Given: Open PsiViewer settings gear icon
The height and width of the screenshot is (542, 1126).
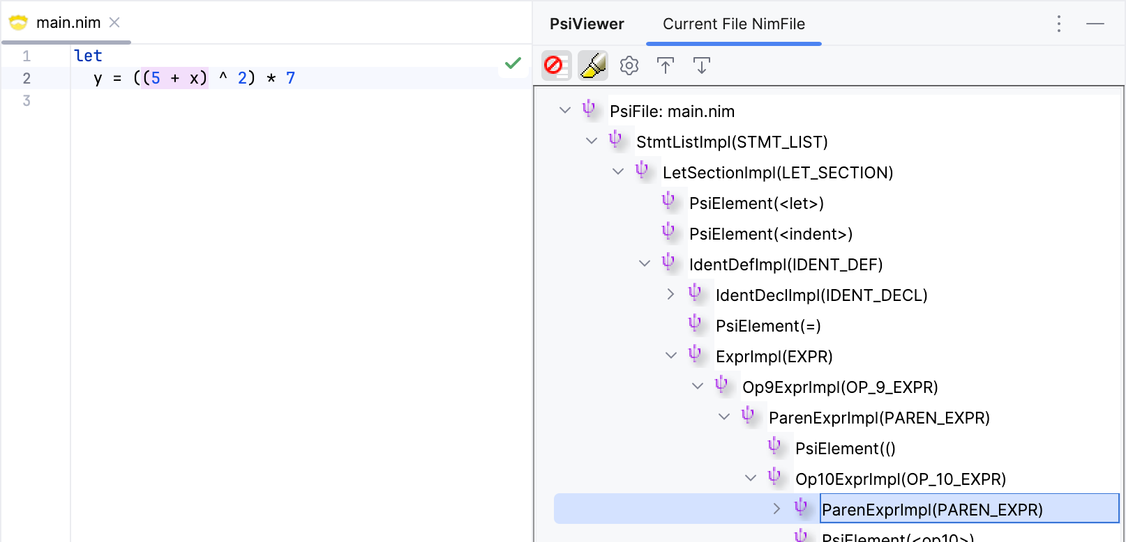Looking at the screenshot, I should click(629, 65).
